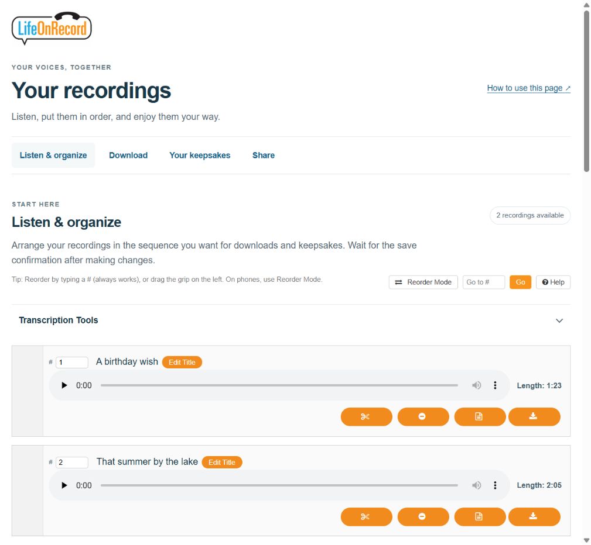Click the Go to # input field

(484, 282)
